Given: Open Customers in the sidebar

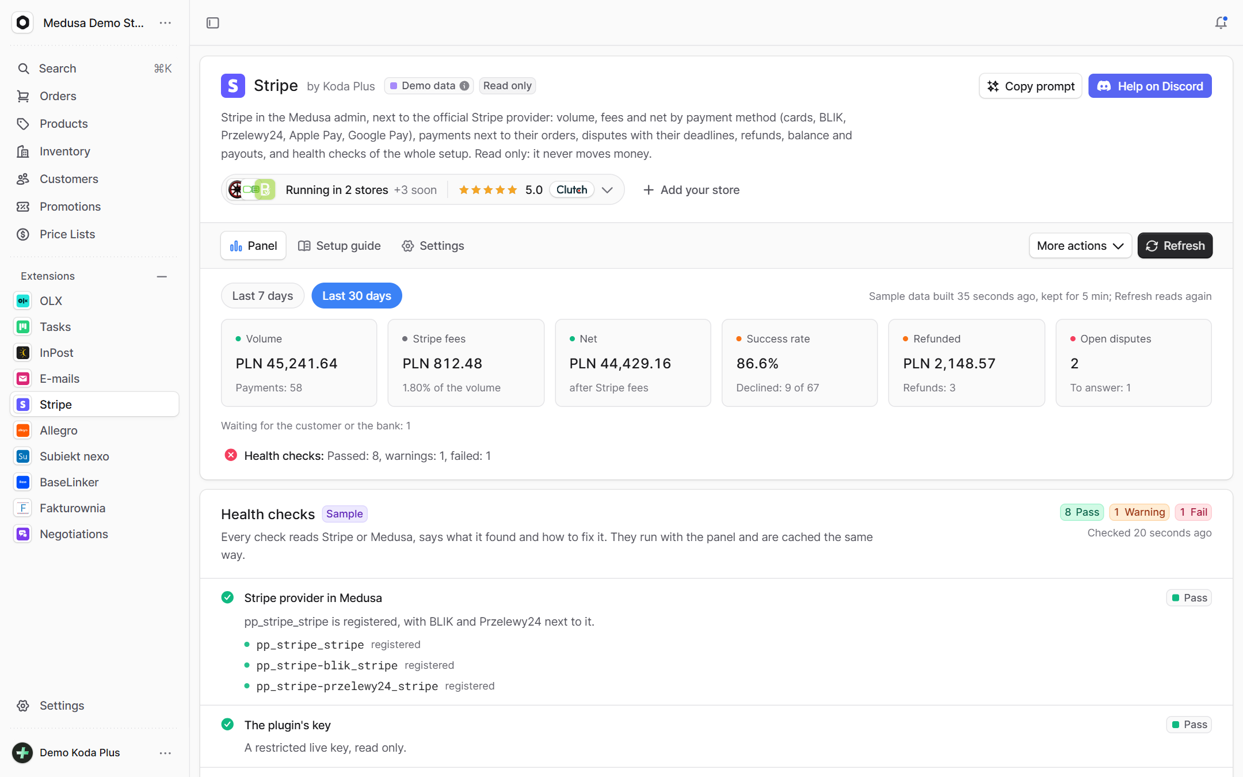Looking at the screenshot, I should pyautogui.click(x=94, y=179).
